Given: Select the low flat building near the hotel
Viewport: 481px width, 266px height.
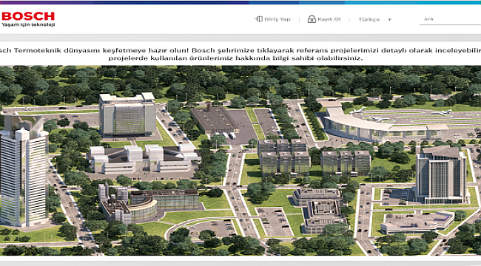Looking at the screenshot, I should [417, 222].
